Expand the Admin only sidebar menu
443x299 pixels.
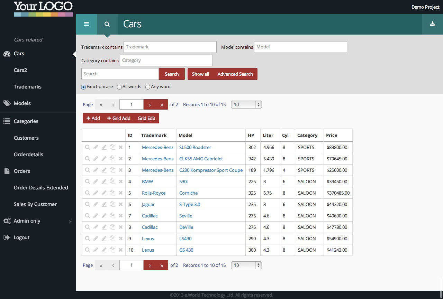pyautogui.click(x=27, y=221)
